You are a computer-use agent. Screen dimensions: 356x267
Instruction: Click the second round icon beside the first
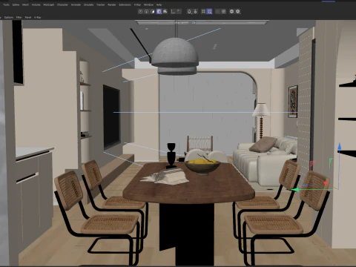(146, 11)
